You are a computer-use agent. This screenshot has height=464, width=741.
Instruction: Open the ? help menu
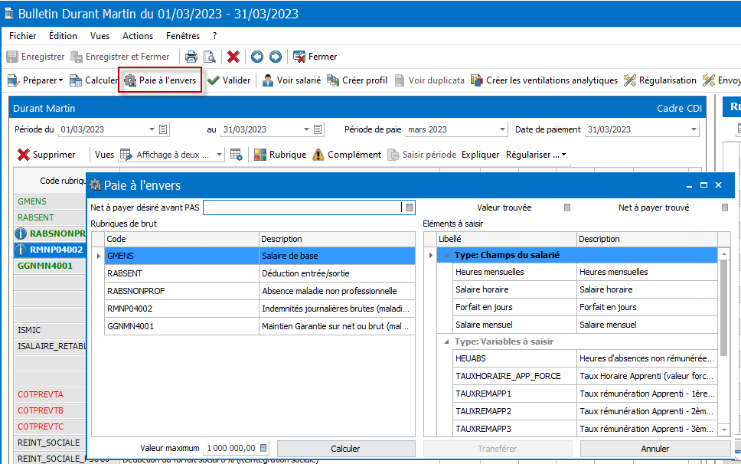point(215,36)
